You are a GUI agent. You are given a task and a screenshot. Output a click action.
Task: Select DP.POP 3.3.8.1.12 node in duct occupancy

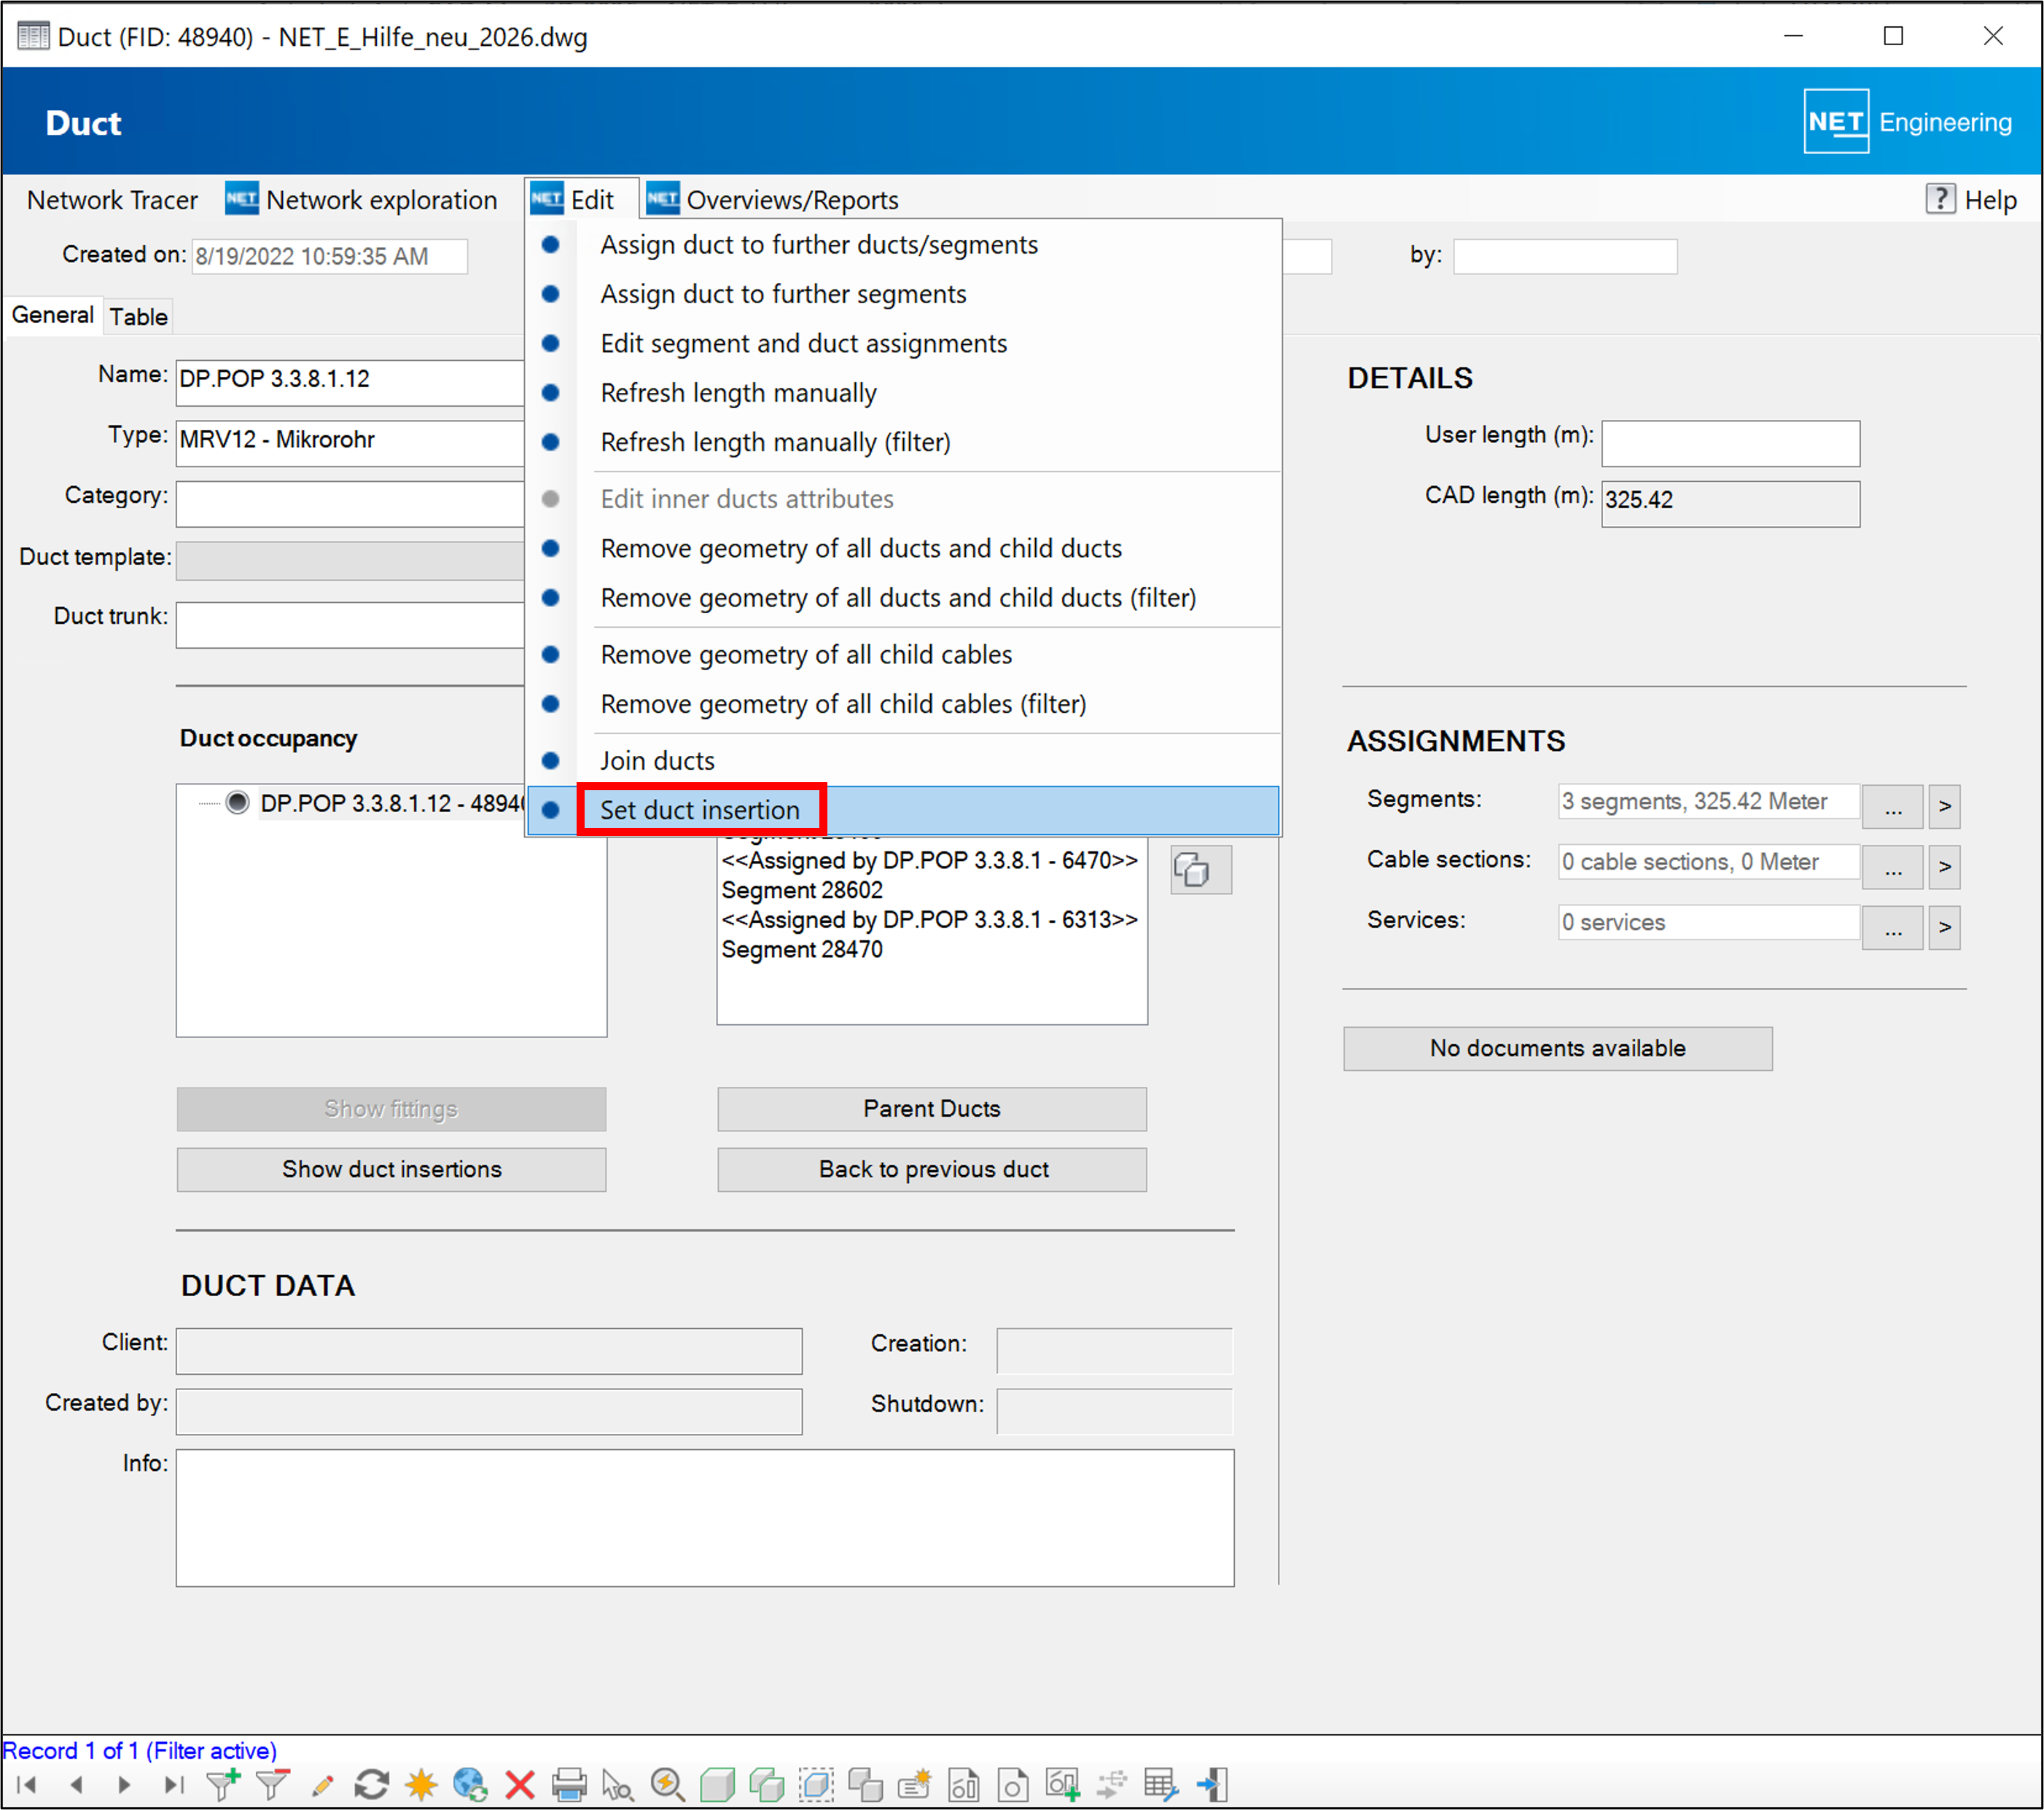coord(392,803)
